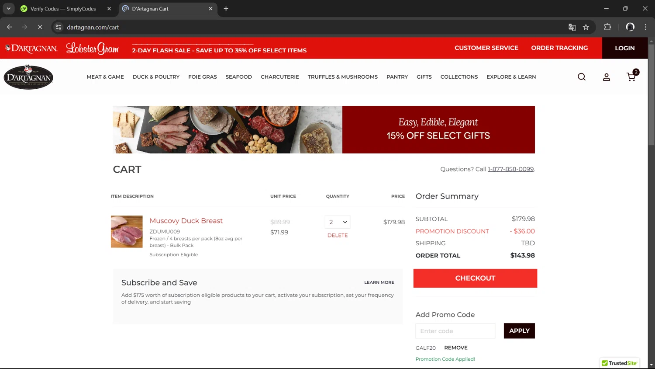The width and height of the screenshot is (655, 369).
Task: Delete the Muscovy Duck Breast item
Action: (x=338, y=235)
